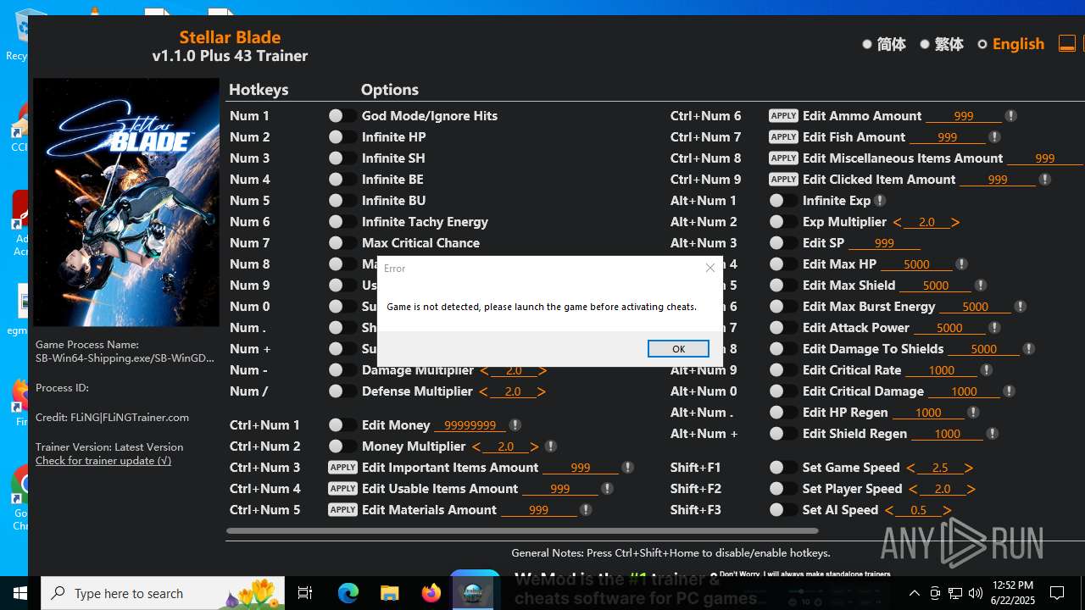The image size is (1085, 610).
Task: Increase Exp Multiplier with right arrow
Action: pos(955,223)
